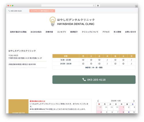
Task: Open 求人情報 menu item
Action: pyautogui.click(x=117, y=32)
